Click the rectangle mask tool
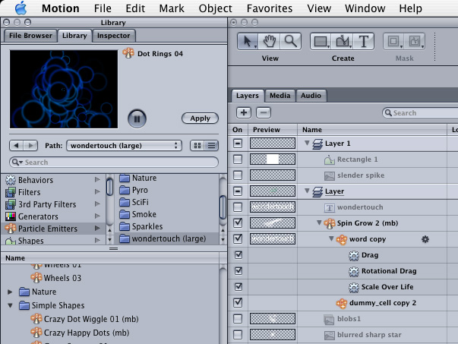Viewport: 458px width, 344px height. pos(393,42)
